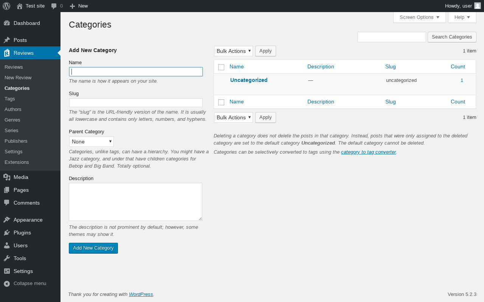Open the comments bubble icon in toolbar
Viewport: 484px width, 302px height.
[54, 6]
